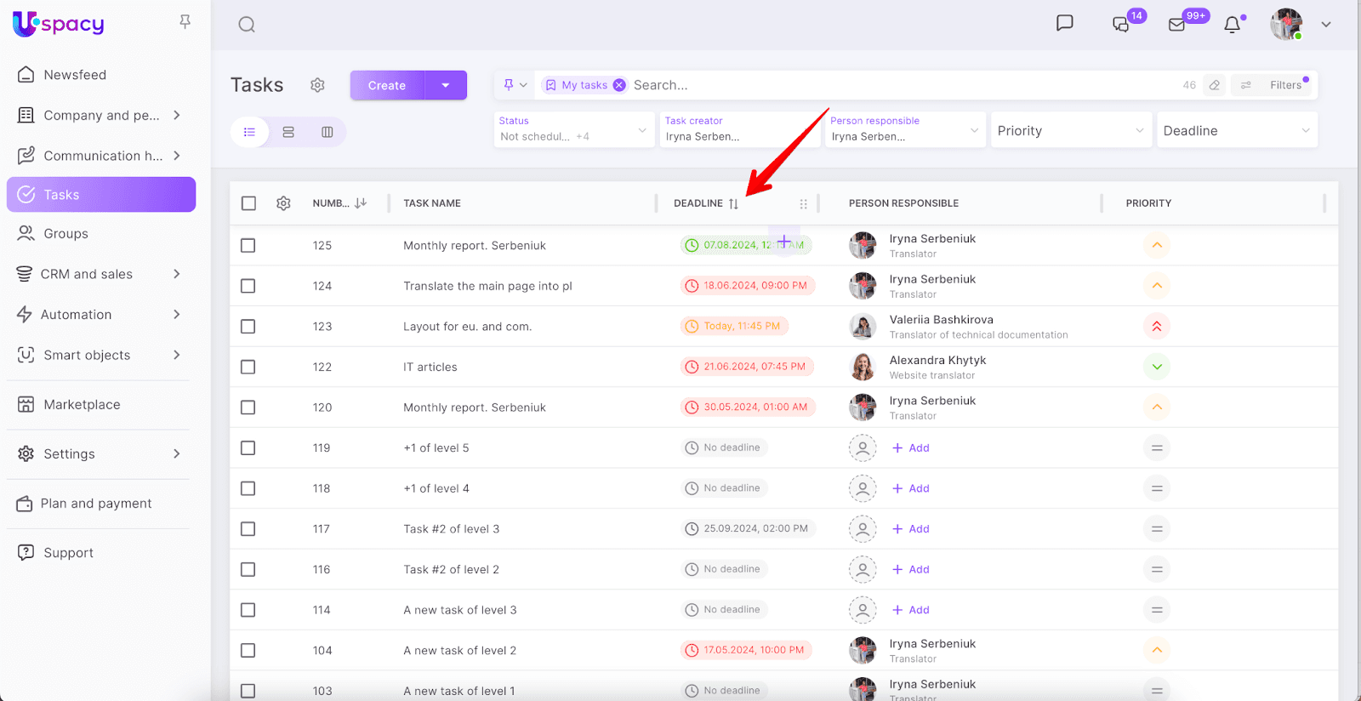Open table column settings gear icon

[x=283, y=203]
